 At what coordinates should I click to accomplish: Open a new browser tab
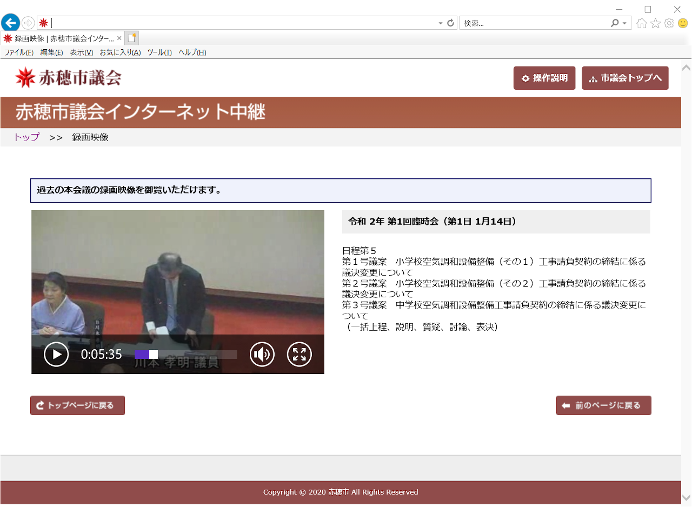(132, 38)
